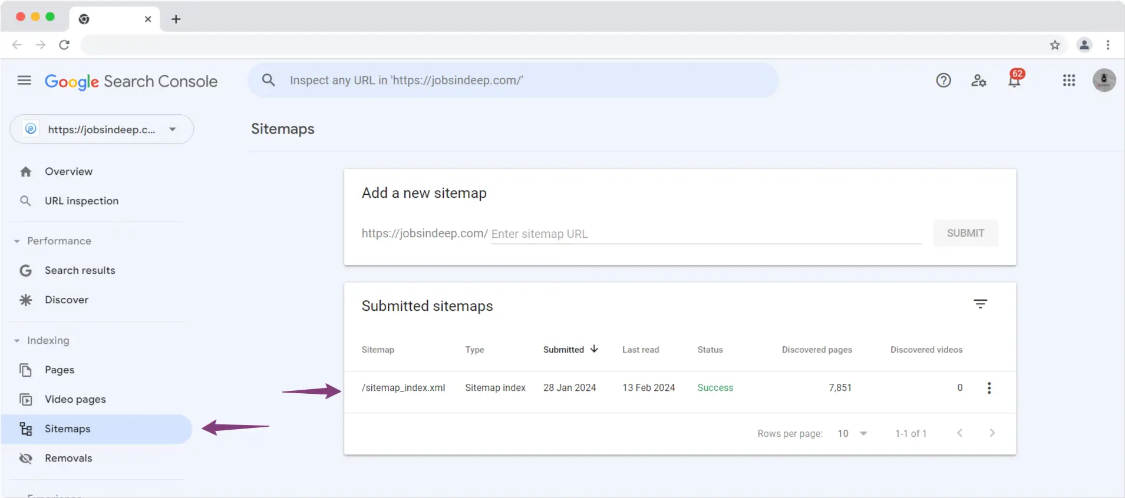Sort by the Submitted column header
Viewport: 1125px width, 498px height.
pyautogui.click(x=564, y=350)
